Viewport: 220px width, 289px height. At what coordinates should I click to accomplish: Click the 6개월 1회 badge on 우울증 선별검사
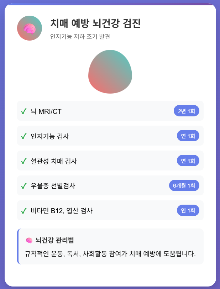[185, 185]
